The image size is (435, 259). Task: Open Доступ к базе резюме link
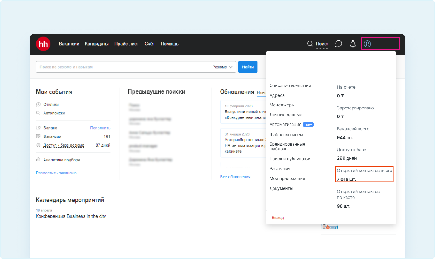[x=64, y=145]
